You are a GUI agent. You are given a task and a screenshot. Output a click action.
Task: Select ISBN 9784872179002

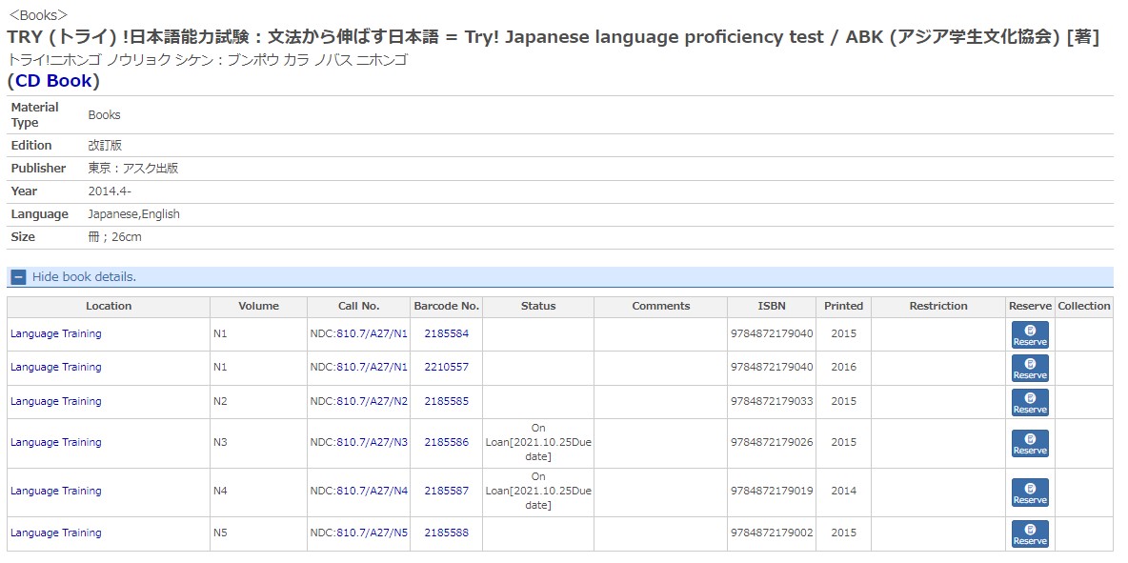(772, 533)
